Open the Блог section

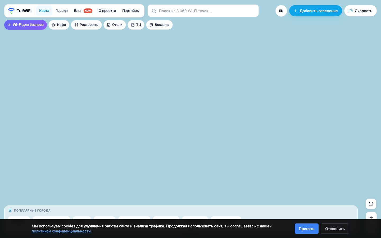click(83, 11)
